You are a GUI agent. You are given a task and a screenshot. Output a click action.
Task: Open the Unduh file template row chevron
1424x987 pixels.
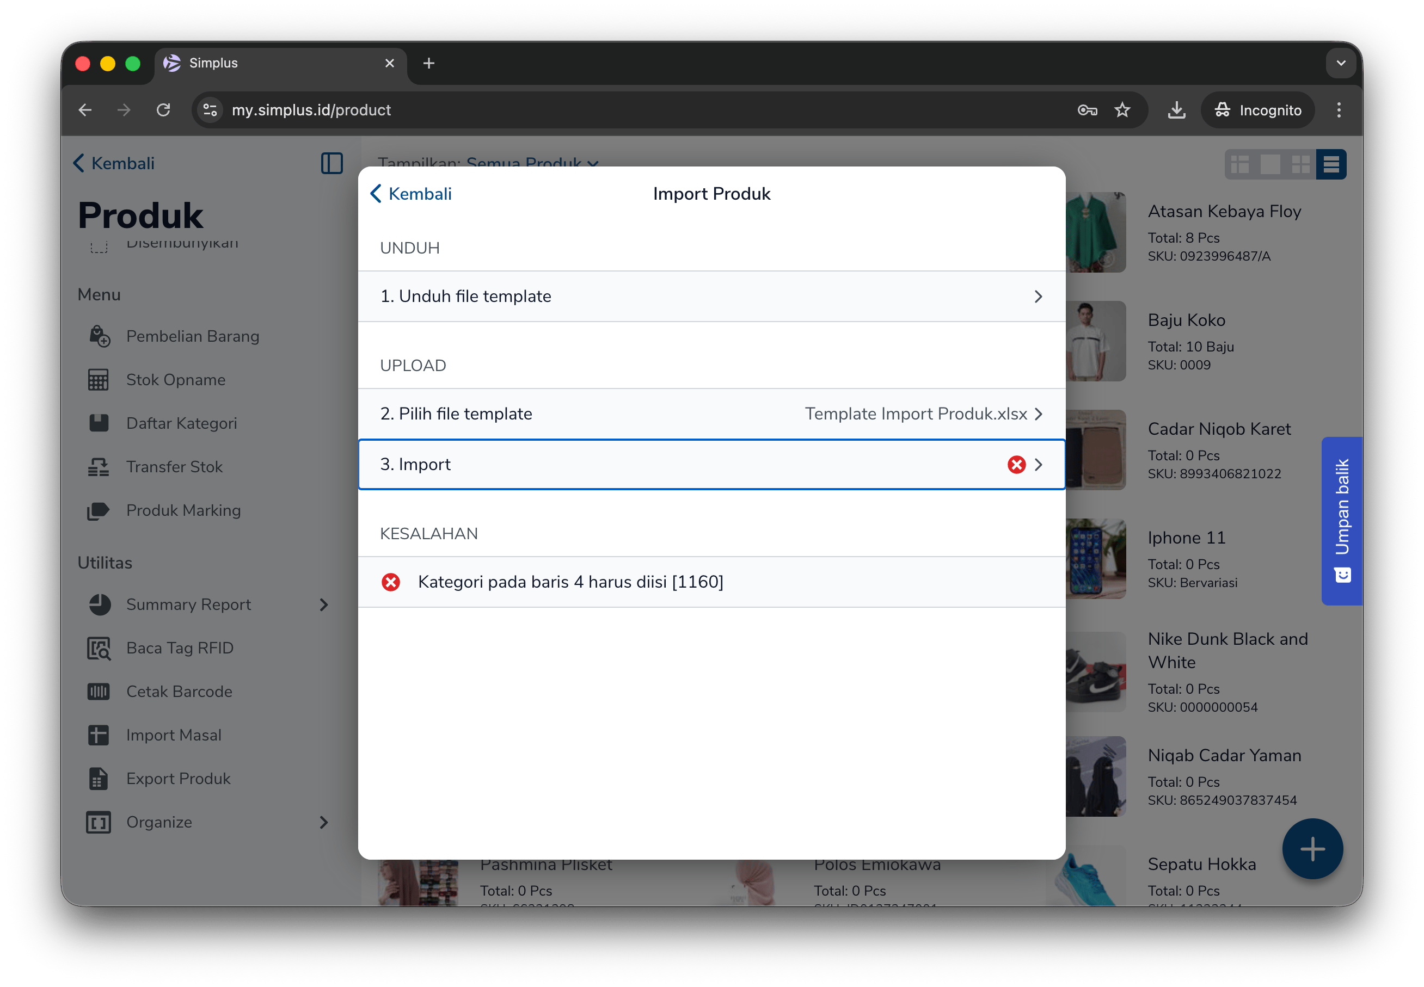click(1039, 296)
